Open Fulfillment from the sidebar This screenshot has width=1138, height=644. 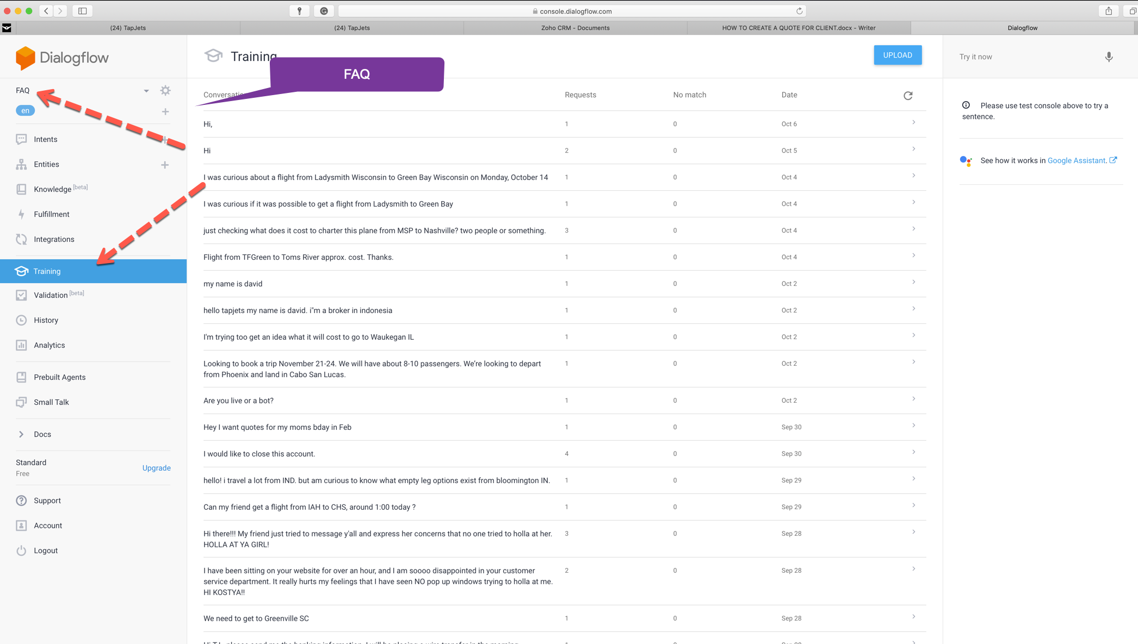coord(51,214)
